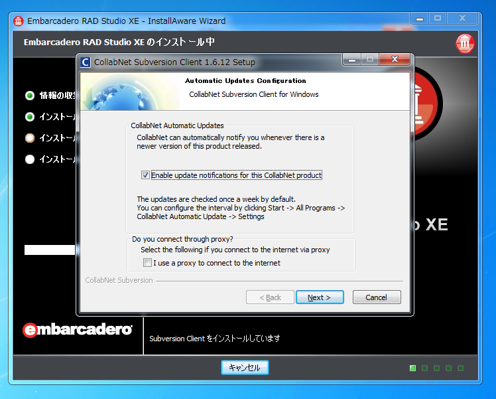Image resolution: width=496 pixels, height=399 pixels.
Task: Click the キャンセル button in RAD Studio wizard
Action: point(245,367)
